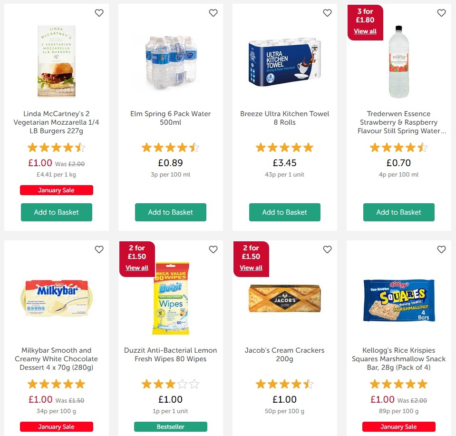Favorite Jacob's Cream Crackers using heart icon
The width and height of the screenshot is (456, 436).
(x=327, y=249)
